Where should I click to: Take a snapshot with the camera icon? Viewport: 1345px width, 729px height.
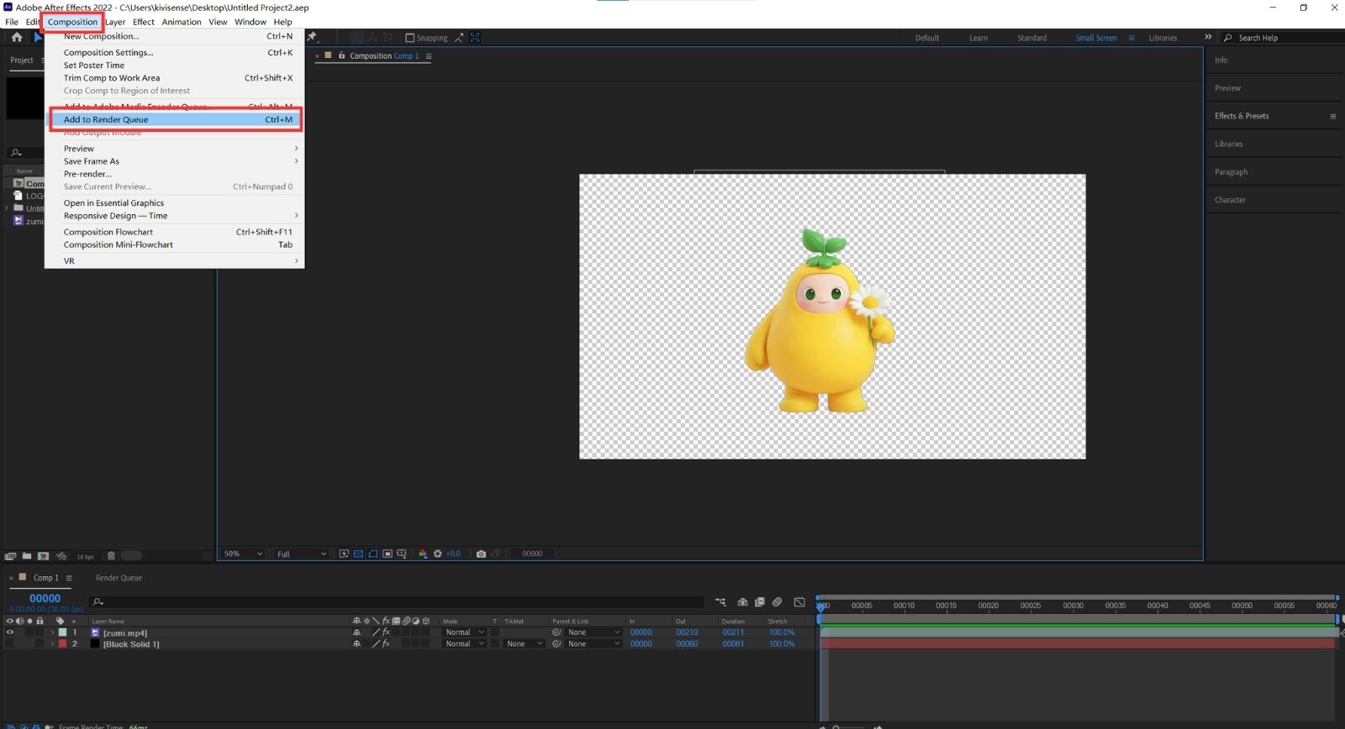[x=481, y=554]
